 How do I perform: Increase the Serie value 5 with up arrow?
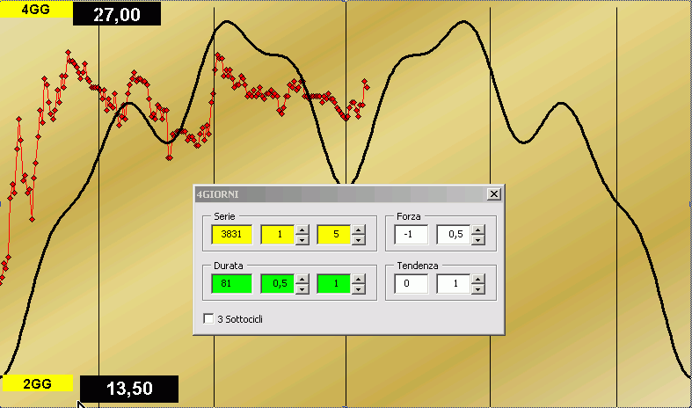pos(359,229)
